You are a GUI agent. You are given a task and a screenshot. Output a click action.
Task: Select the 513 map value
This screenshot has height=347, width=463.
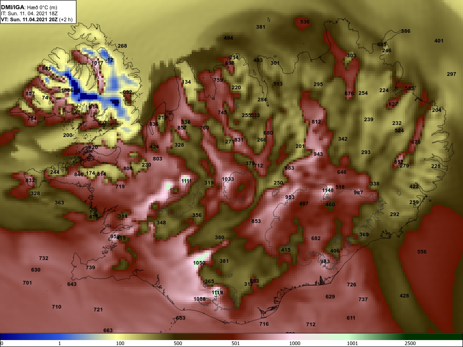(278, 84)
